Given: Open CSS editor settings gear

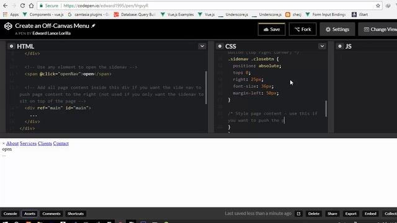Looking at the screenshot, I should tap(220, 46).
